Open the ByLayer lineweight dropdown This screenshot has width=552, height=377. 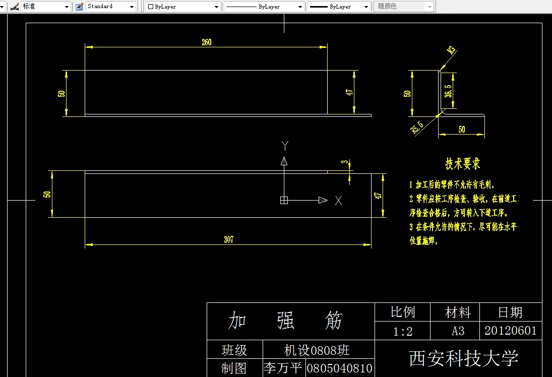[x=366, y=7]
